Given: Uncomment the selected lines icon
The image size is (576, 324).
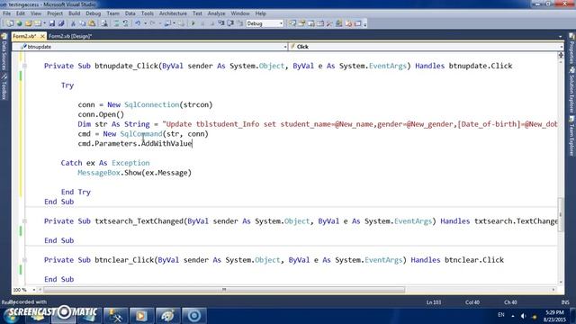Looking at the screenshot, I should click(x=126, y=23).
